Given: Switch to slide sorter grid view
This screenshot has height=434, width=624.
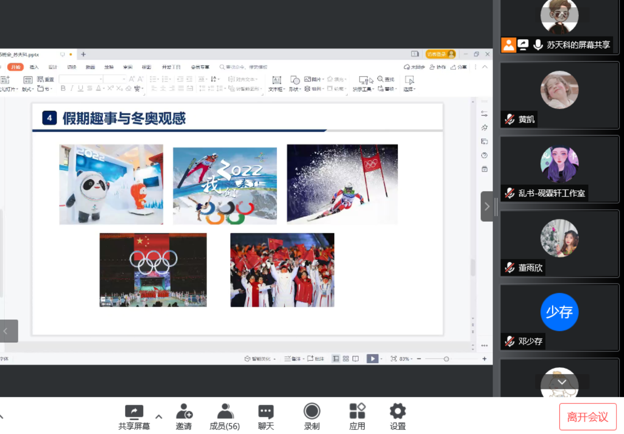Looking at the screenshot, I should coord(346,359).
